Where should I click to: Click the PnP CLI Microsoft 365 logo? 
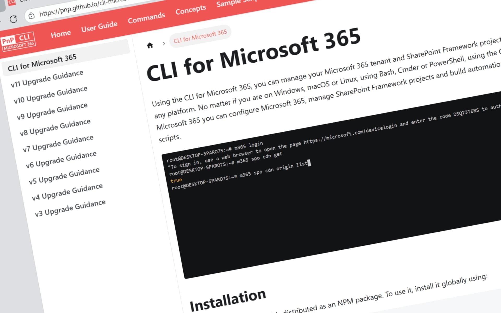coord(18,42)
